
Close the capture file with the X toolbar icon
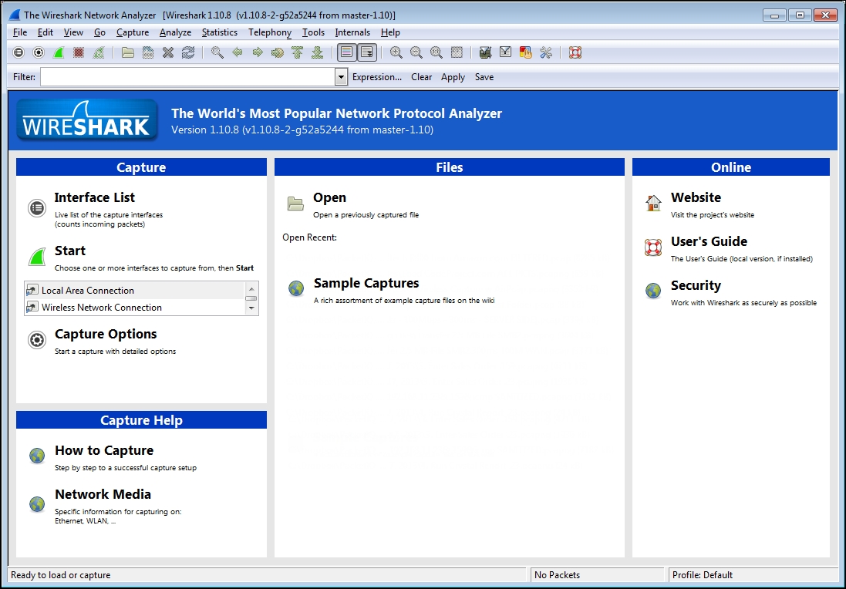pos(168,52)
